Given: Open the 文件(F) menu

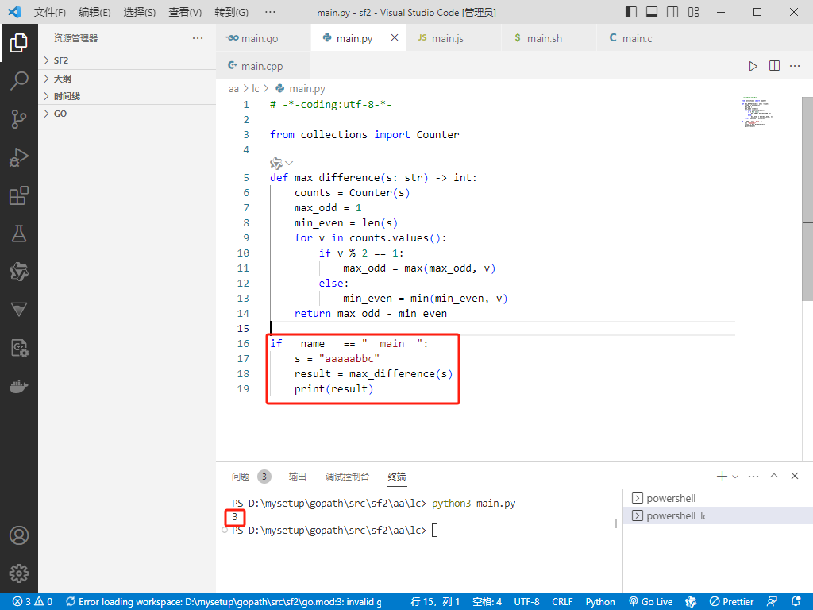Looking at the screenshot, I should [50, 12].
